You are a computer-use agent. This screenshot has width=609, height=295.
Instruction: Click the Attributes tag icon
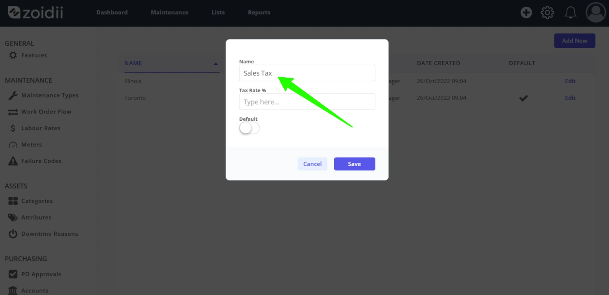point(13,217)
